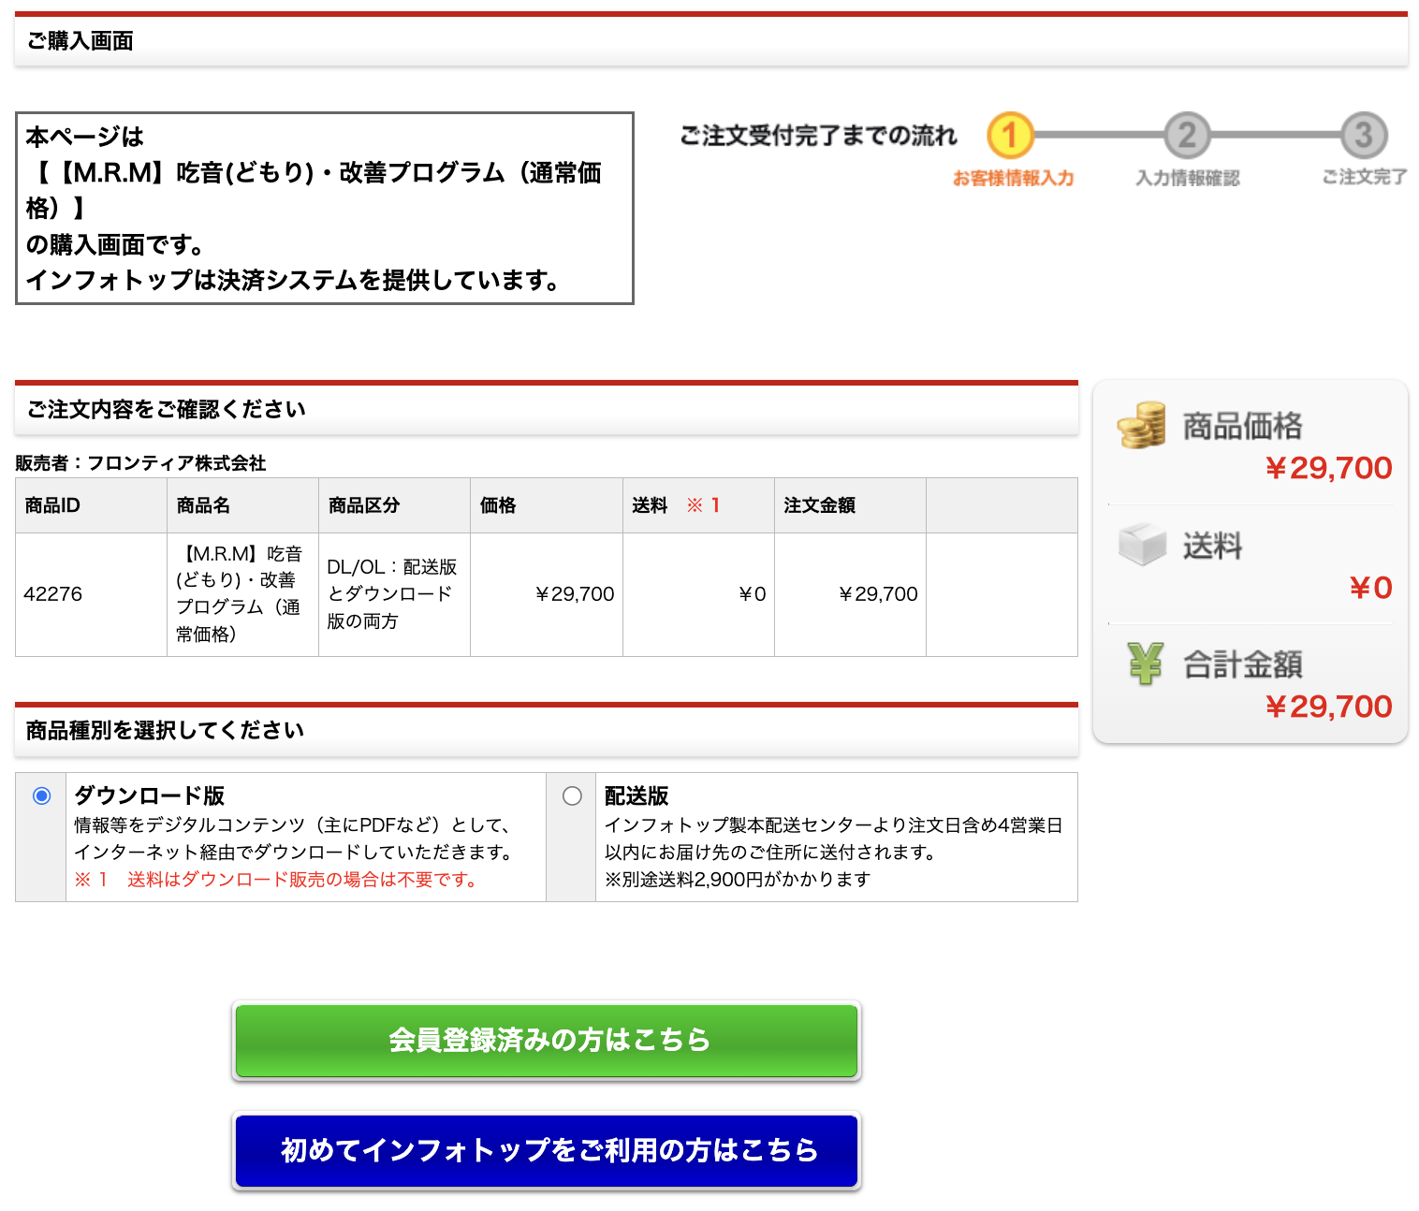Click the 商品区分 column header
The height and width of the screenshot is (1211, 1419).
[x=394, y=505]
